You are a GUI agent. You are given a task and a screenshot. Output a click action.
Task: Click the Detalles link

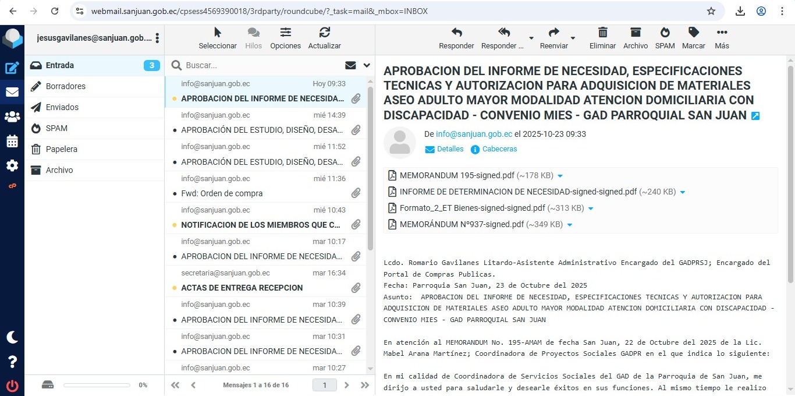pos(450,149)
